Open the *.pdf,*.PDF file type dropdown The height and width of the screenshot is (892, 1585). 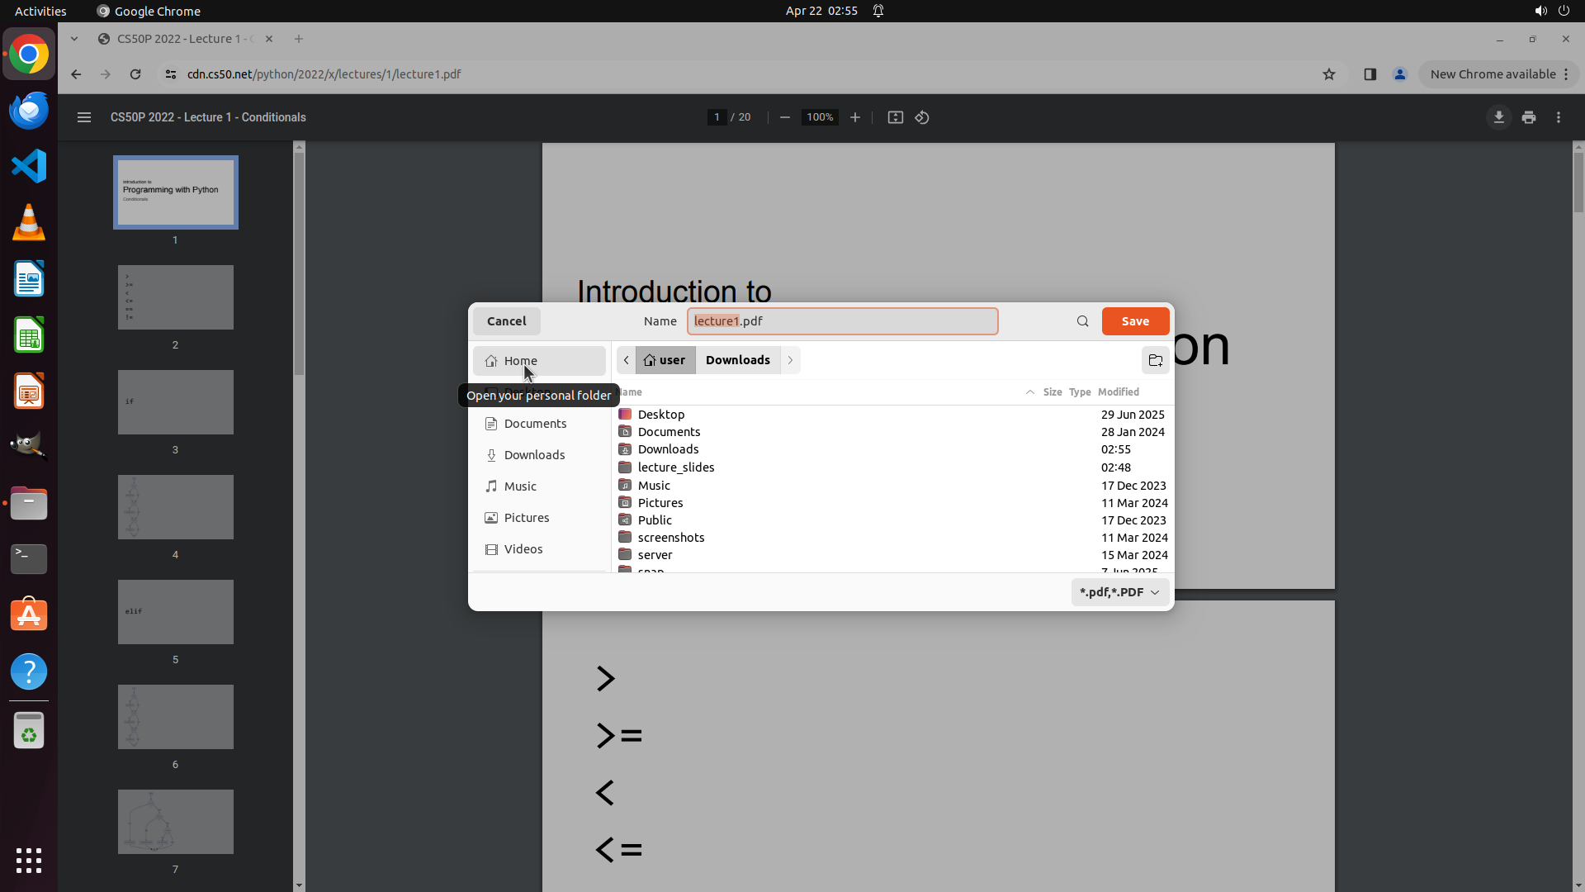click(x=1119, y=592)
